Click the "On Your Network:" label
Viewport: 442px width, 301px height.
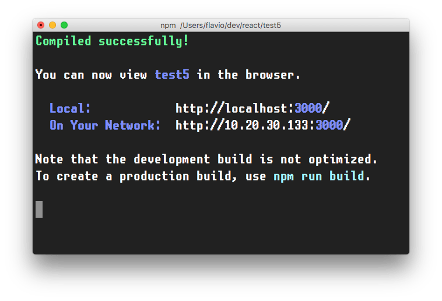[x=105, y=126]
